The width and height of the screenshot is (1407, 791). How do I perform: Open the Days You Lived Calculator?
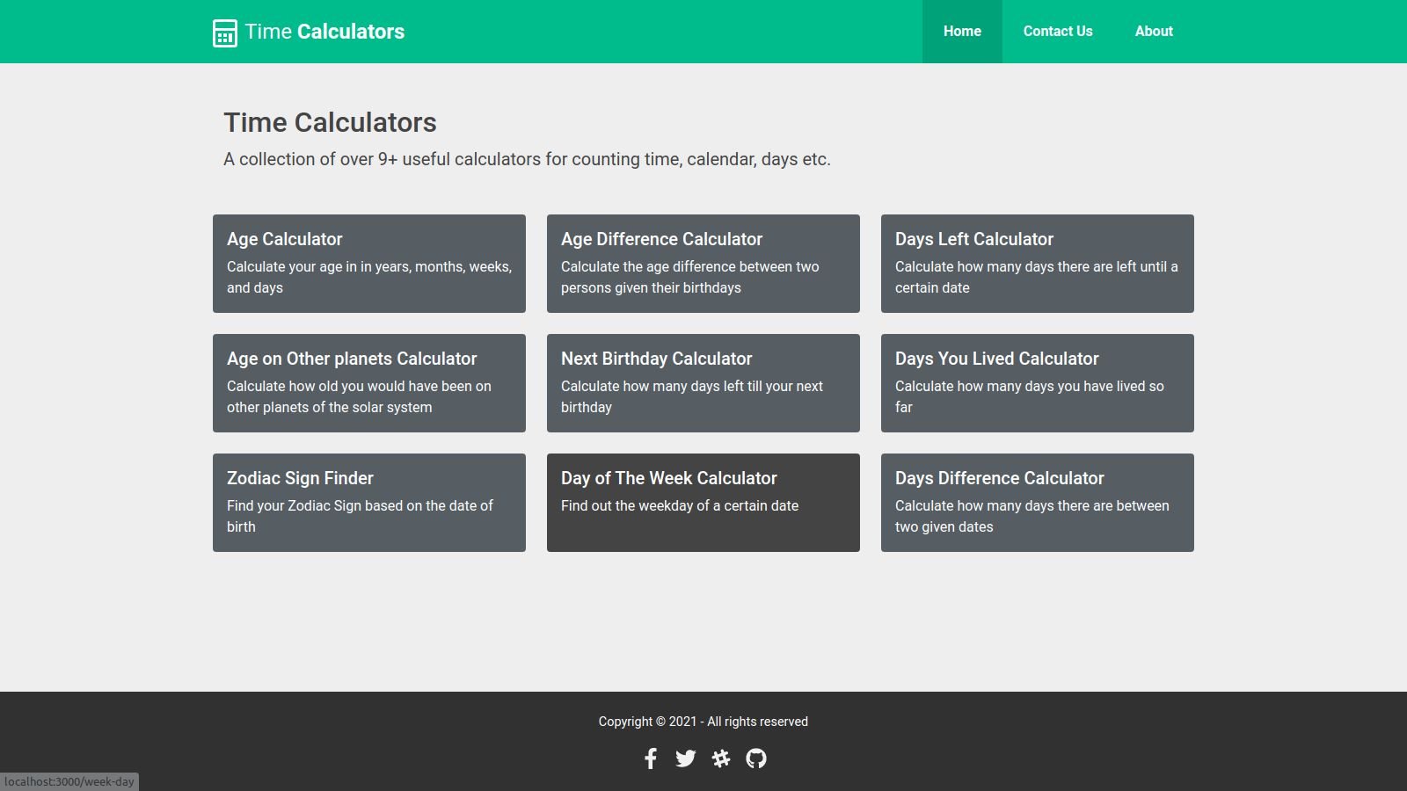click(x=1038, y=383)
